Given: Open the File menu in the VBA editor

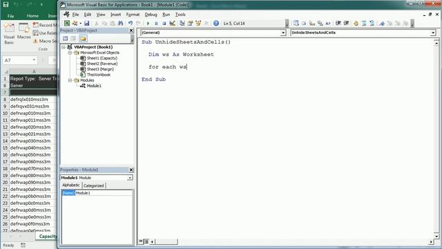Looking at the screenshot, I should tap(75, 15).
